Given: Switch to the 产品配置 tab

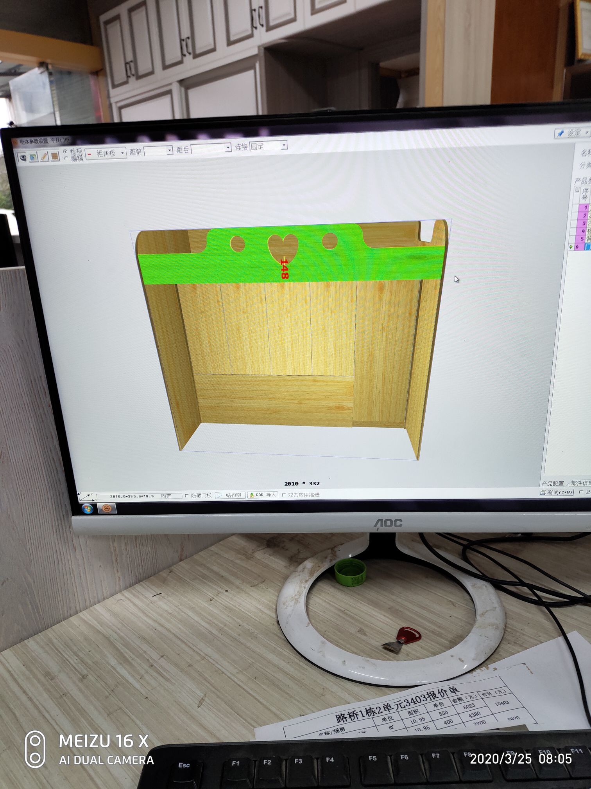Looking at the screenshot, I should click(x=552, y=483).
